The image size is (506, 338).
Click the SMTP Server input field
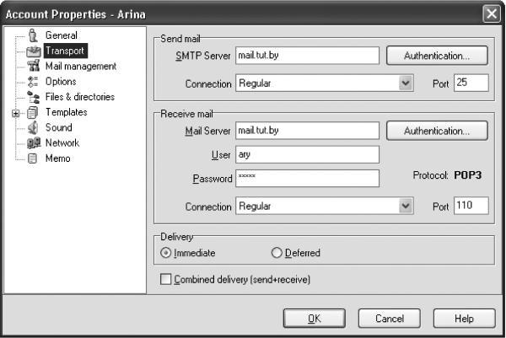(x=307, y=56)
